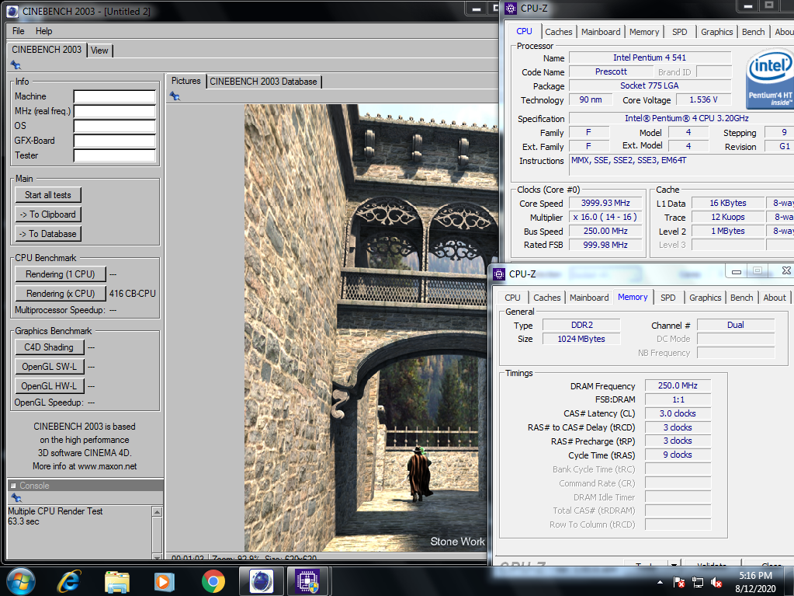
Task: Click the lower CPU-Z window title icon
Action: click(499, 274)
